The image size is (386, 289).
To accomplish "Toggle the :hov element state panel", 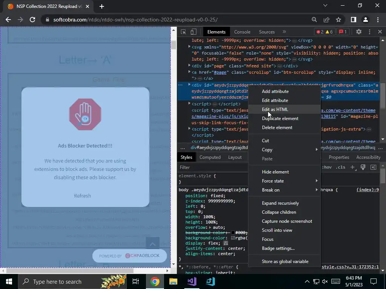I will point(327,167).
